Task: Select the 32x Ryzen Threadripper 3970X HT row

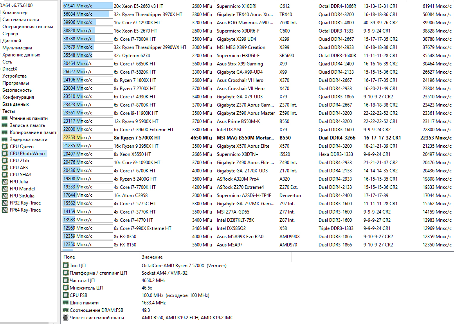Action: click(x=258, y=14)
